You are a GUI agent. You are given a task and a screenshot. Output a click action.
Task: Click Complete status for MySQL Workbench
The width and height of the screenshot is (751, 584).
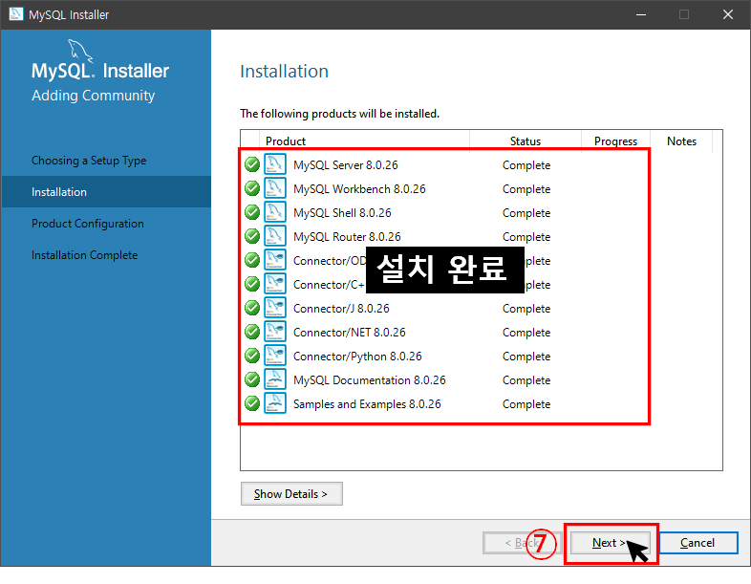(526, 189)
